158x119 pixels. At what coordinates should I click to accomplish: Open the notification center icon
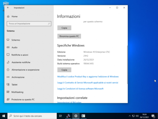click(153, 116)
